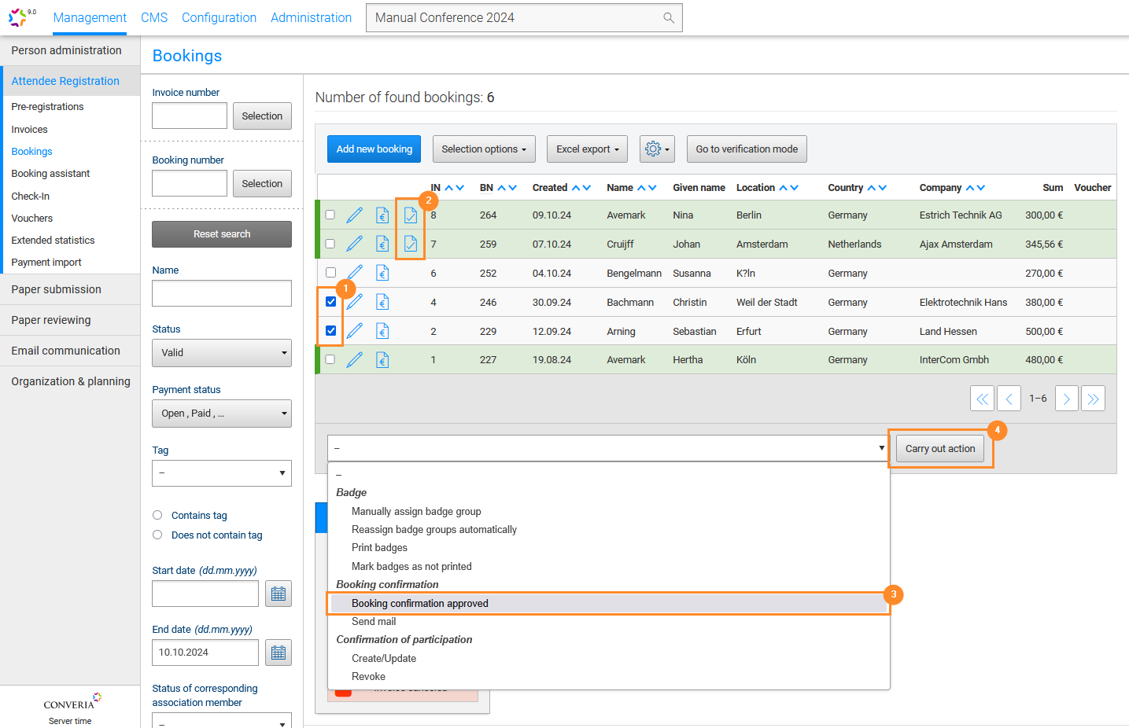Click the search magnifier in the conference field

click(668, 17)
